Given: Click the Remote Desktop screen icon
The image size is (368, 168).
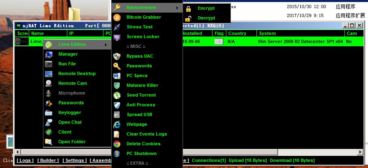Looking at the screenshot, I should coord(49,74).
